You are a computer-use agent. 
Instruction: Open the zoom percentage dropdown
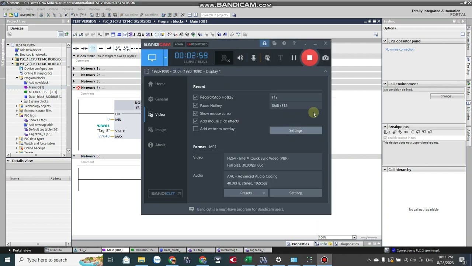354,238
